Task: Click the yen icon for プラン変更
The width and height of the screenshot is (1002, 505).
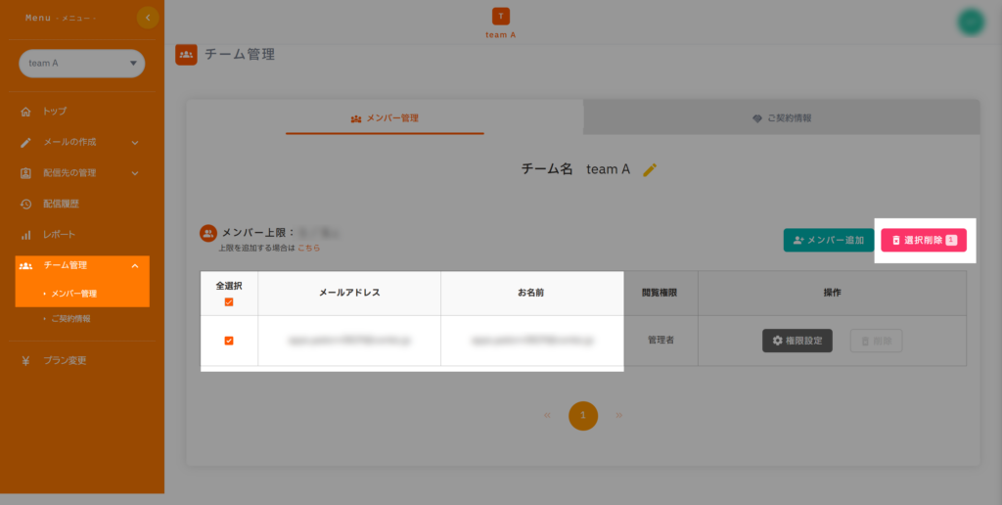Action: click(x=26, y=360)
